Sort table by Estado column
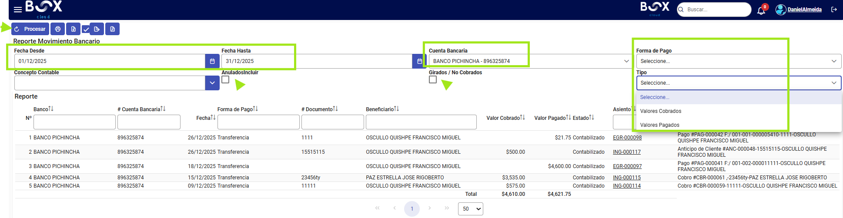 pyautogui.click(x=592, y=117)
